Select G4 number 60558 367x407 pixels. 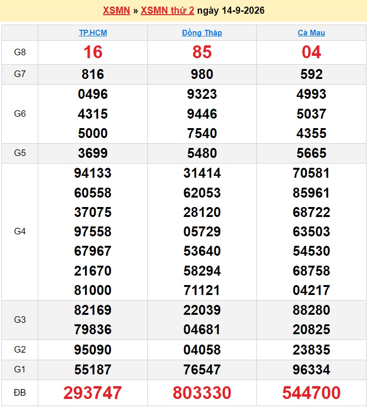pyautogui.click(x=93, y=193)
